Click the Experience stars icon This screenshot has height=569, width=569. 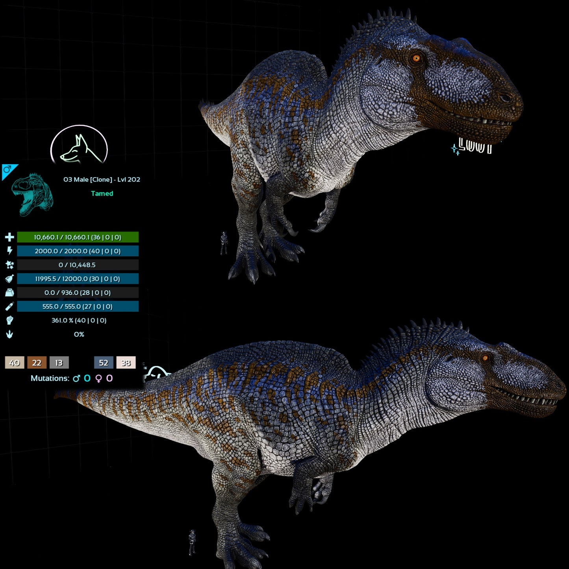point(11,265)
